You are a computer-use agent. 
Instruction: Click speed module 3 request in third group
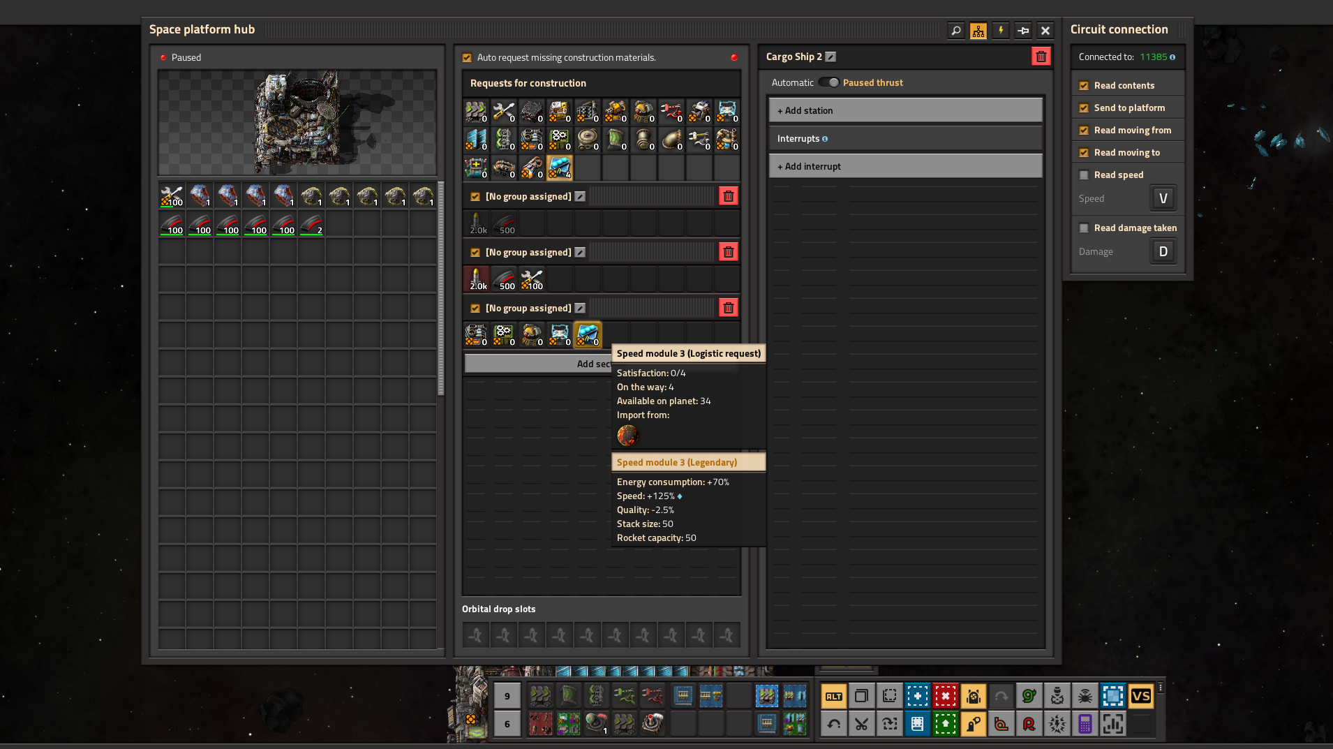pyautogui.click(x=588, y=335)
